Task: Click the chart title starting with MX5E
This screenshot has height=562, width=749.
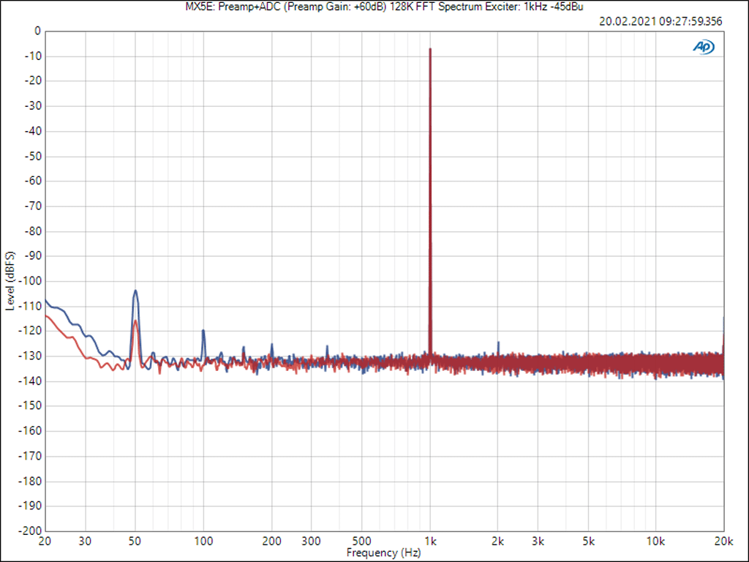Action: (x=374, y=7)
